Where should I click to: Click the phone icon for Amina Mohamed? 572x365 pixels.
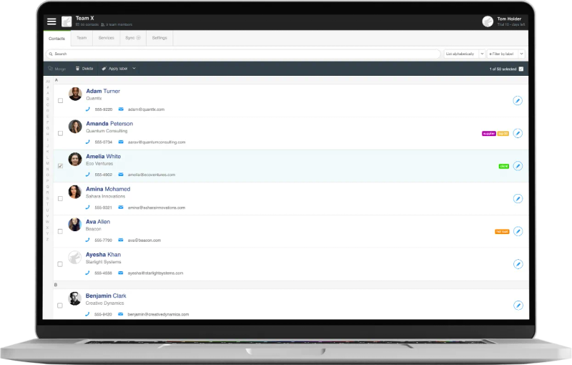[87, 208]
